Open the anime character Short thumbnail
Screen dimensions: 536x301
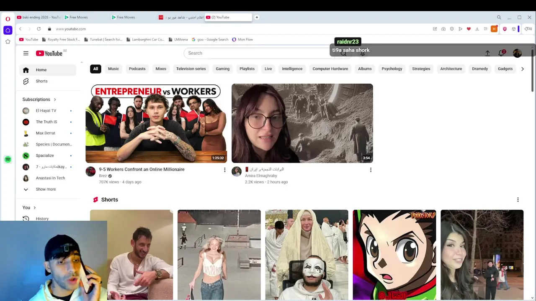pyautogui.click(x=394, y=255)
